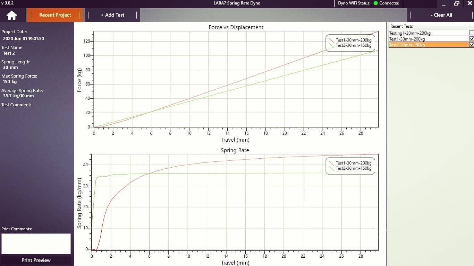Open Print Preview

click(36, 260)
